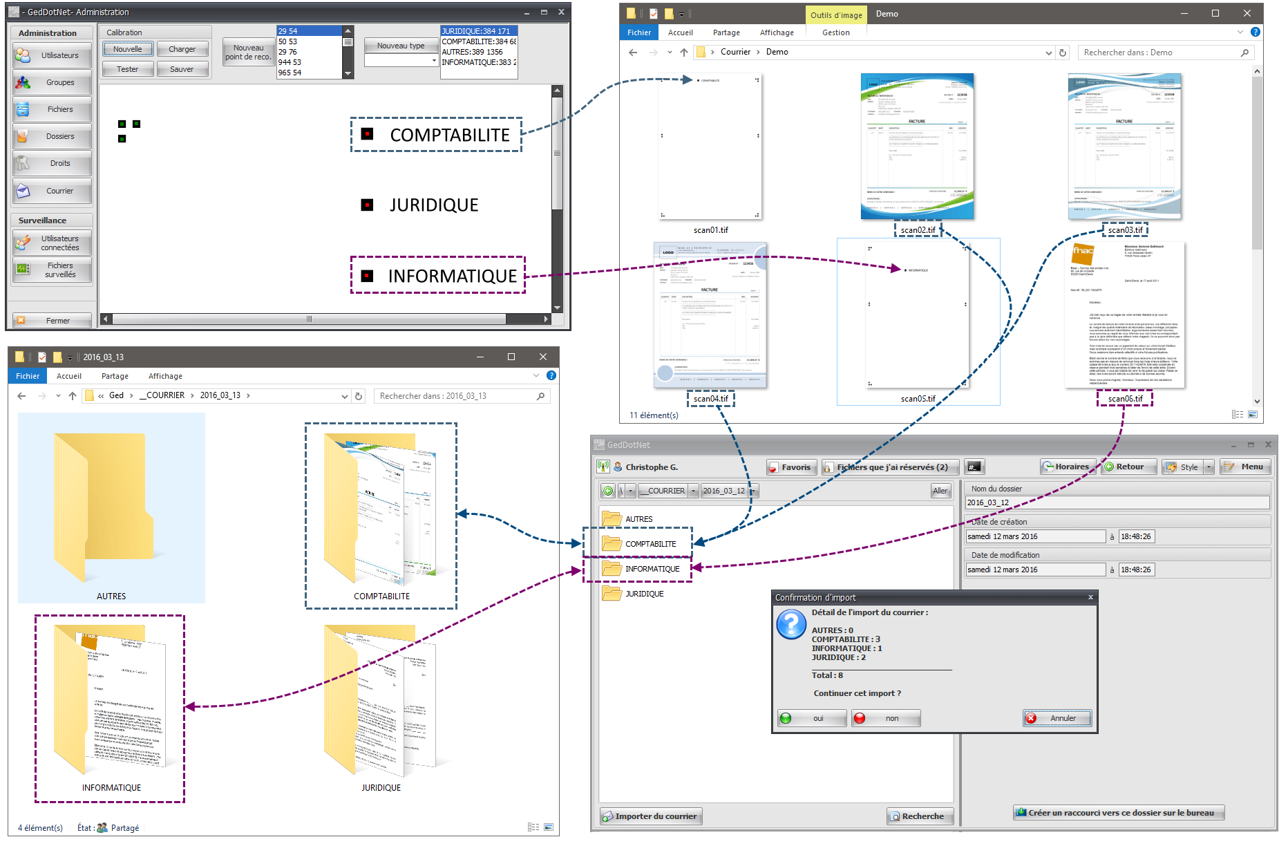Click the Sauver calibration button
This screenshot has height=846, width=1288.
182,69
